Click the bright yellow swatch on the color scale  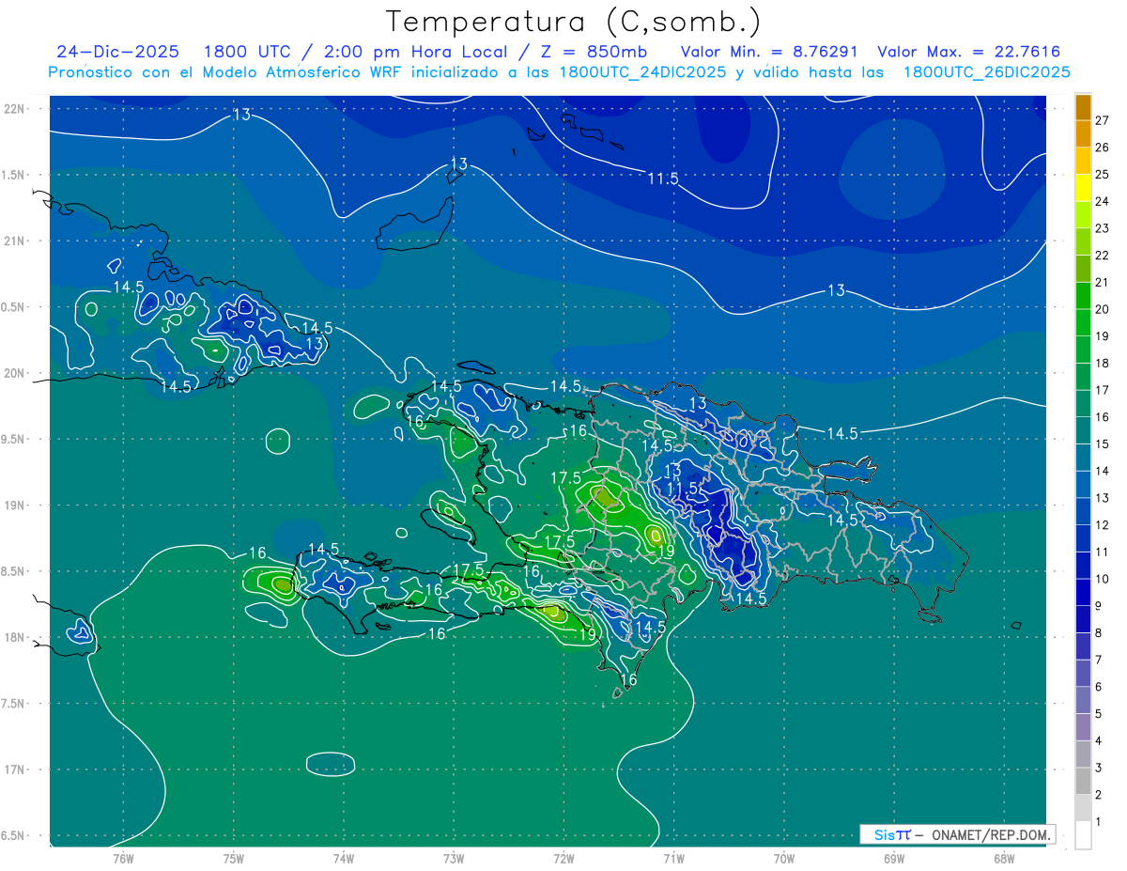click(x=1083, y=189)
